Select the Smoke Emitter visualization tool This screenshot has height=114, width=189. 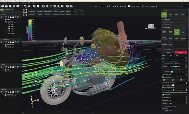[x=170, y=32]
